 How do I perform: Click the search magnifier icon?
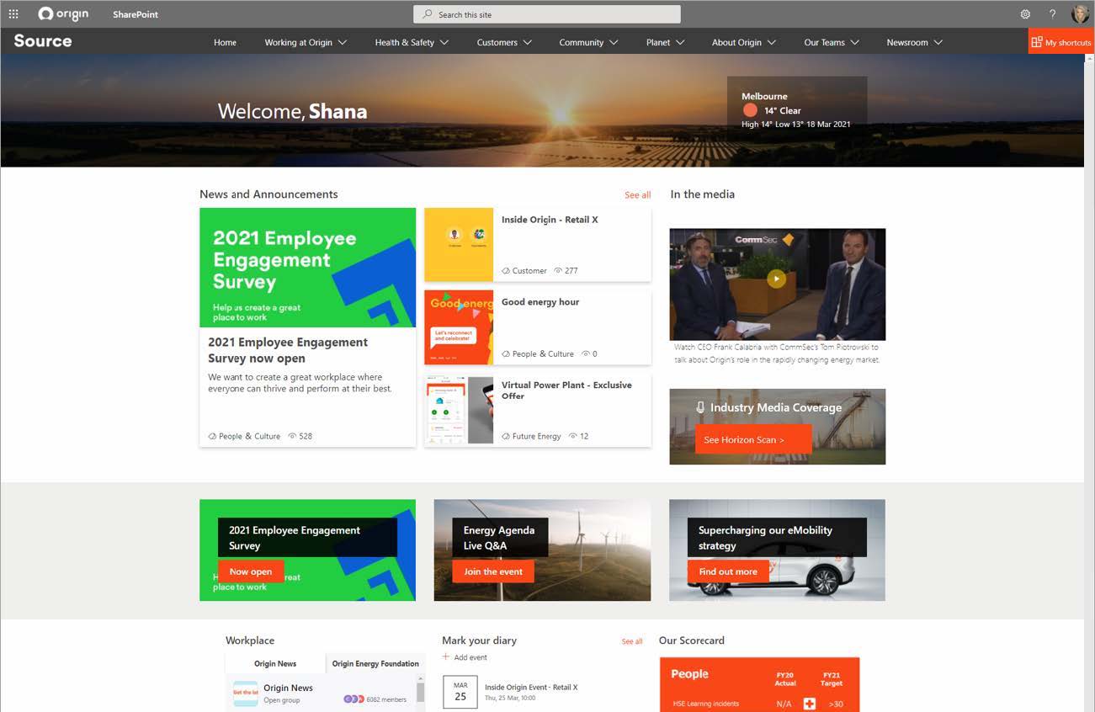[428, 14]
